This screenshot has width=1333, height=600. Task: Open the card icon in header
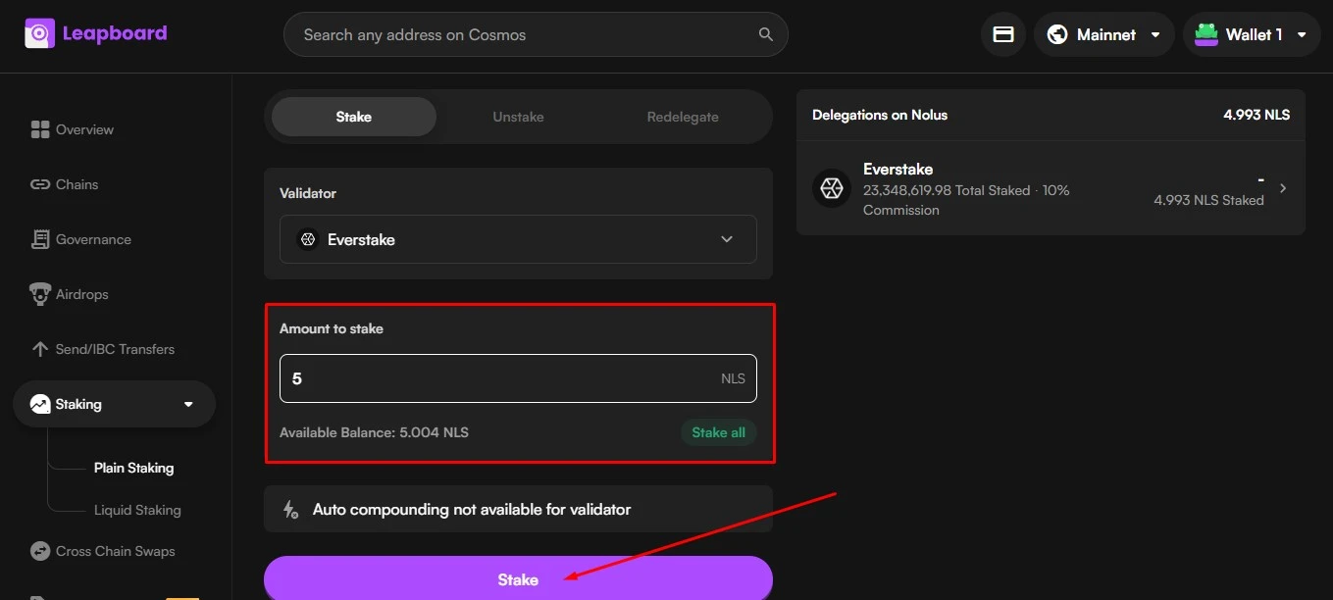(1003, 34)
